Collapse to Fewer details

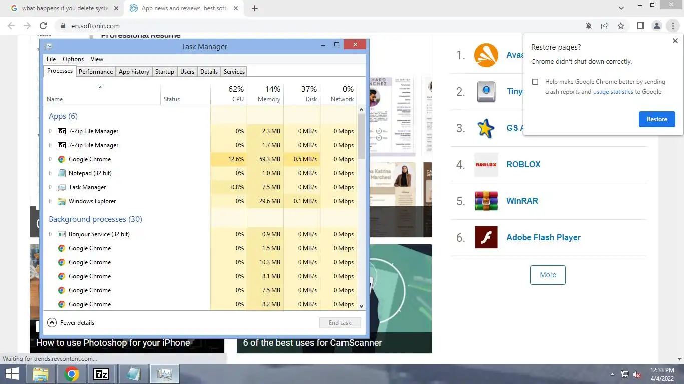(x=71, y=323)
